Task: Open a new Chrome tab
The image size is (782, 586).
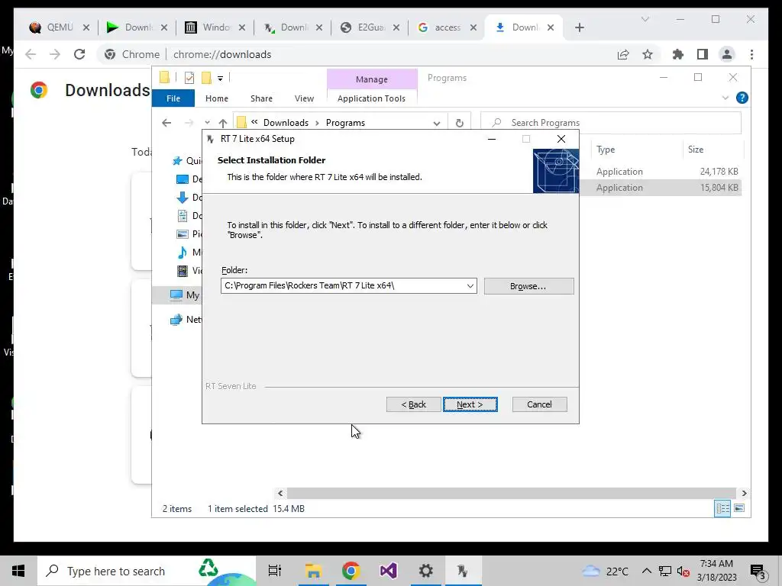Action: coord(579,27)
